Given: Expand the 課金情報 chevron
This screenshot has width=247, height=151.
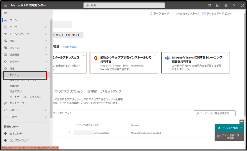Looking at the screenshot, I should pyautogui.click(x=46, y=55).
